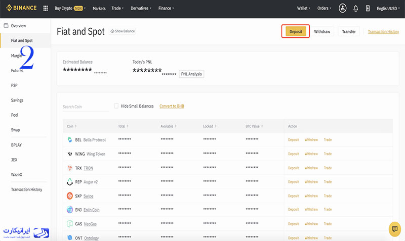Expand the Wallet dropdown menu
Viewport: 405px width, 241px height.
[304, 8]
